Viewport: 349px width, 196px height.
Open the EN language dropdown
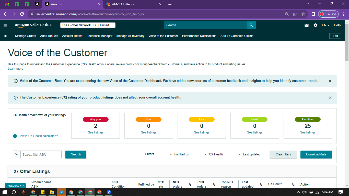pos(325,25)
